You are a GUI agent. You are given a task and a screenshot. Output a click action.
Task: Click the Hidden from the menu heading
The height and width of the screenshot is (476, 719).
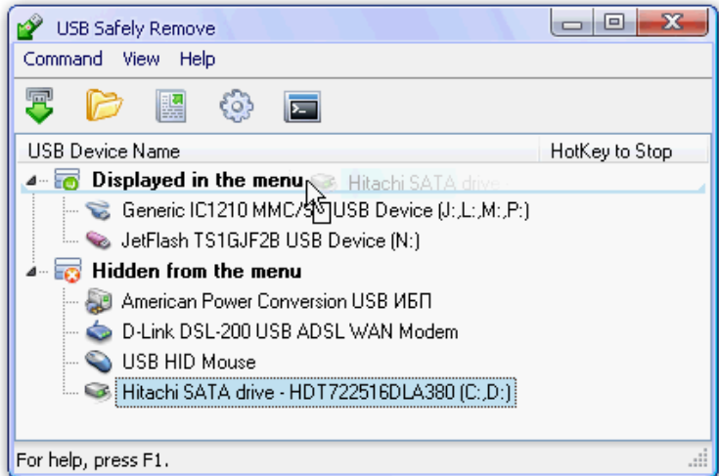click(x=197, y=271)
